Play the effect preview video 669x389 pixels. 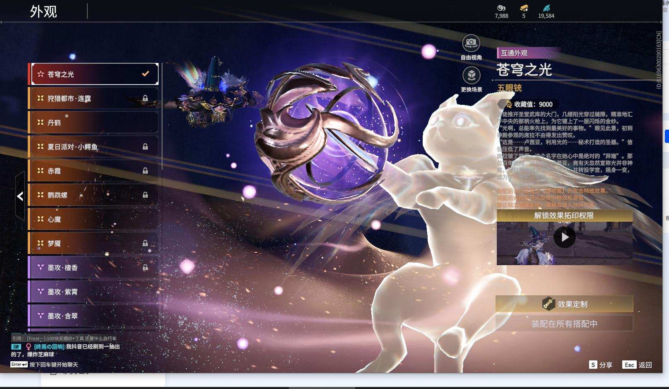pyautogui.click(x=564, y=237)
